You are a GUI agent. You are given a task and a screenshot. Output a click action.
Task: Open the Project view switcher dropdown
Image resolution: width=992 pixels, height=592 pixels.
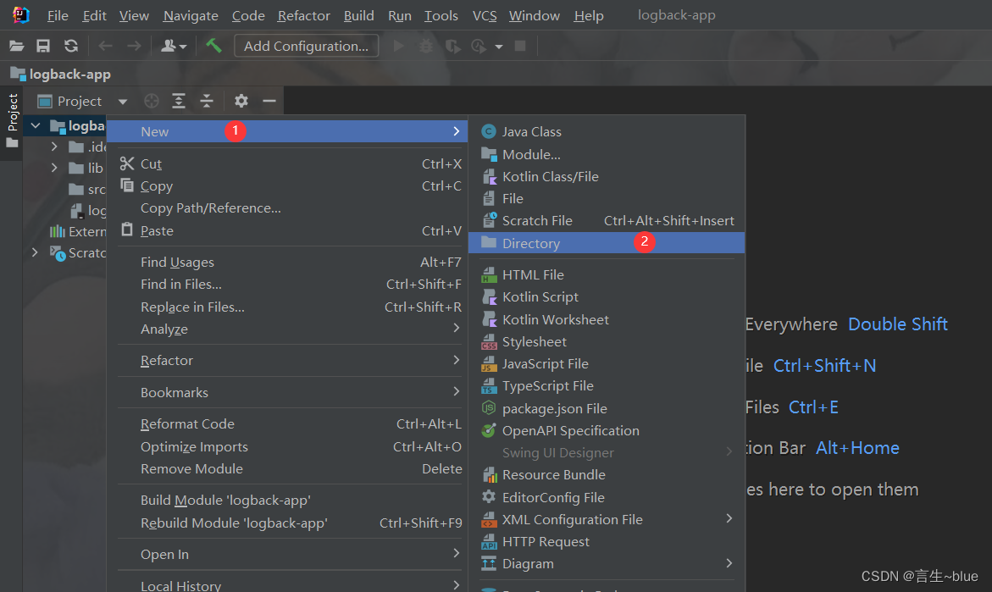121,100
